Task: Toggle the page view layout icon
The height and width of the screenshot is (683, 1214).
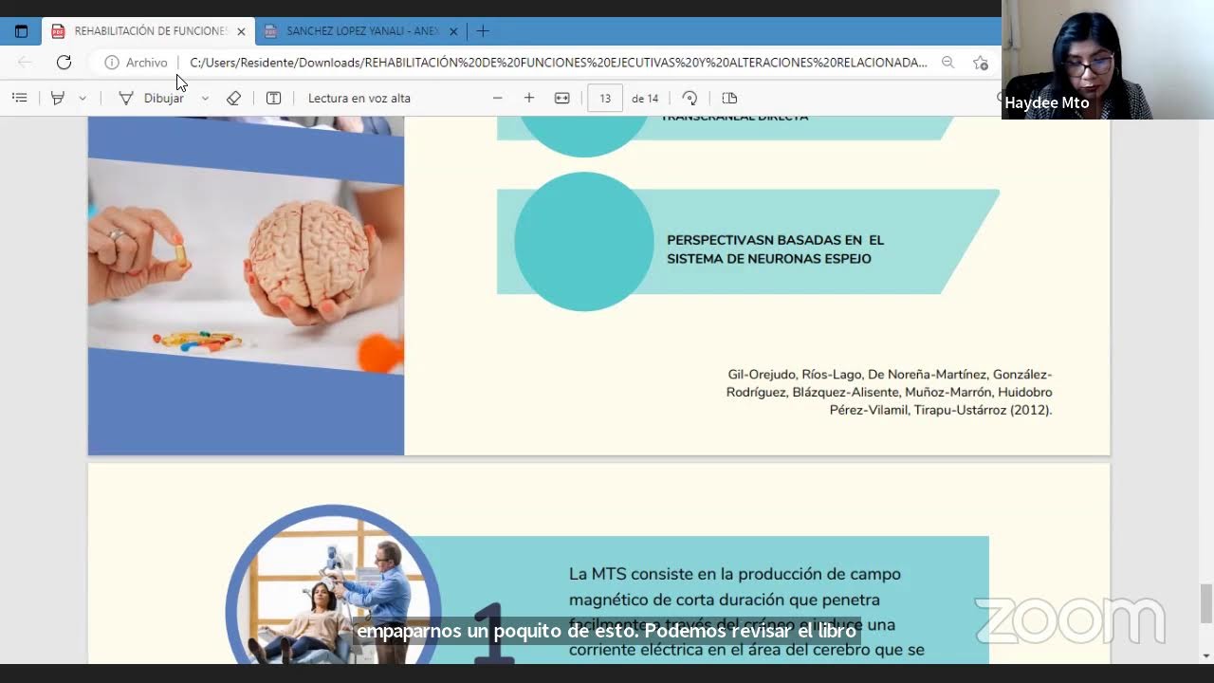Action: click(x=728, y=98)
